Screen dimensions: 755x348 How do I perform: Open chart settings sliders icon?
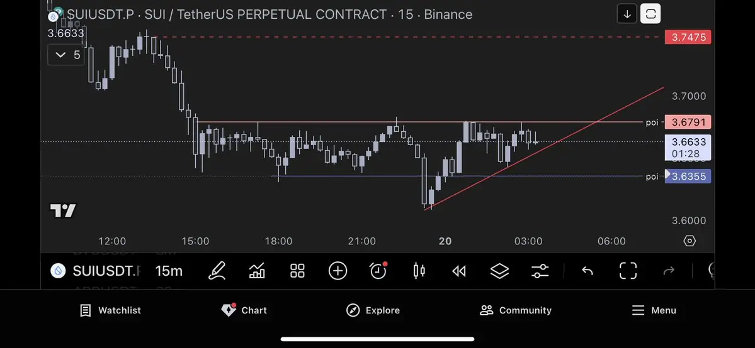pos(540,271)
